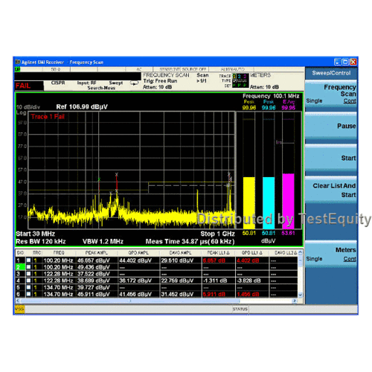Select Cont under Frequency Scan
Viewport: 372px width, 372px height.
click(x=350, y=101)
